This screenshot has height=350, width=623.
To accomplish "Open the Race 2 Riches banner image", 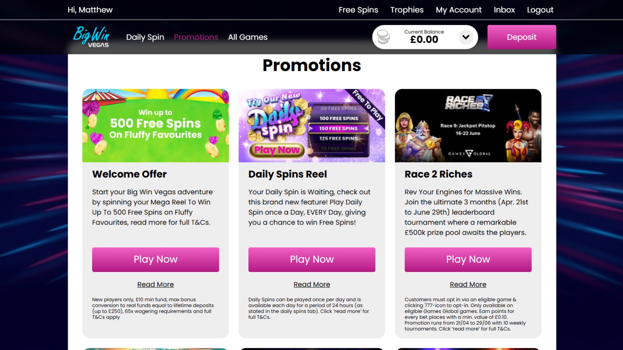I will coord(468,126).
